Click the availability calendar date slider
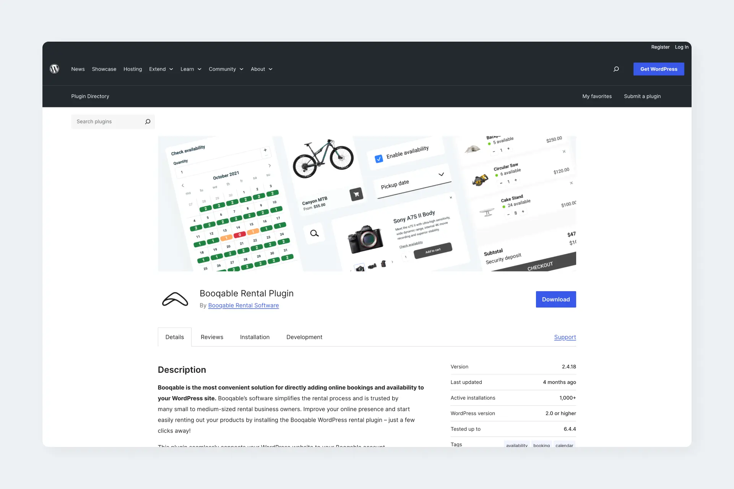This screenshot has width=734, height=489. pos(269,166)
